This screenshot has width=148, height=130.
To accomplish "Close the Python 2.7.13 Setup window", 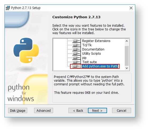I will [x=131, y=8].
